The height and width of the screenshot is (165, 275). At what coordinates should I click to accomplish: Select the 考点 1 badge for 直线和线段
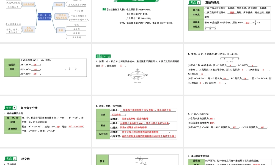[x=195, y=3]
